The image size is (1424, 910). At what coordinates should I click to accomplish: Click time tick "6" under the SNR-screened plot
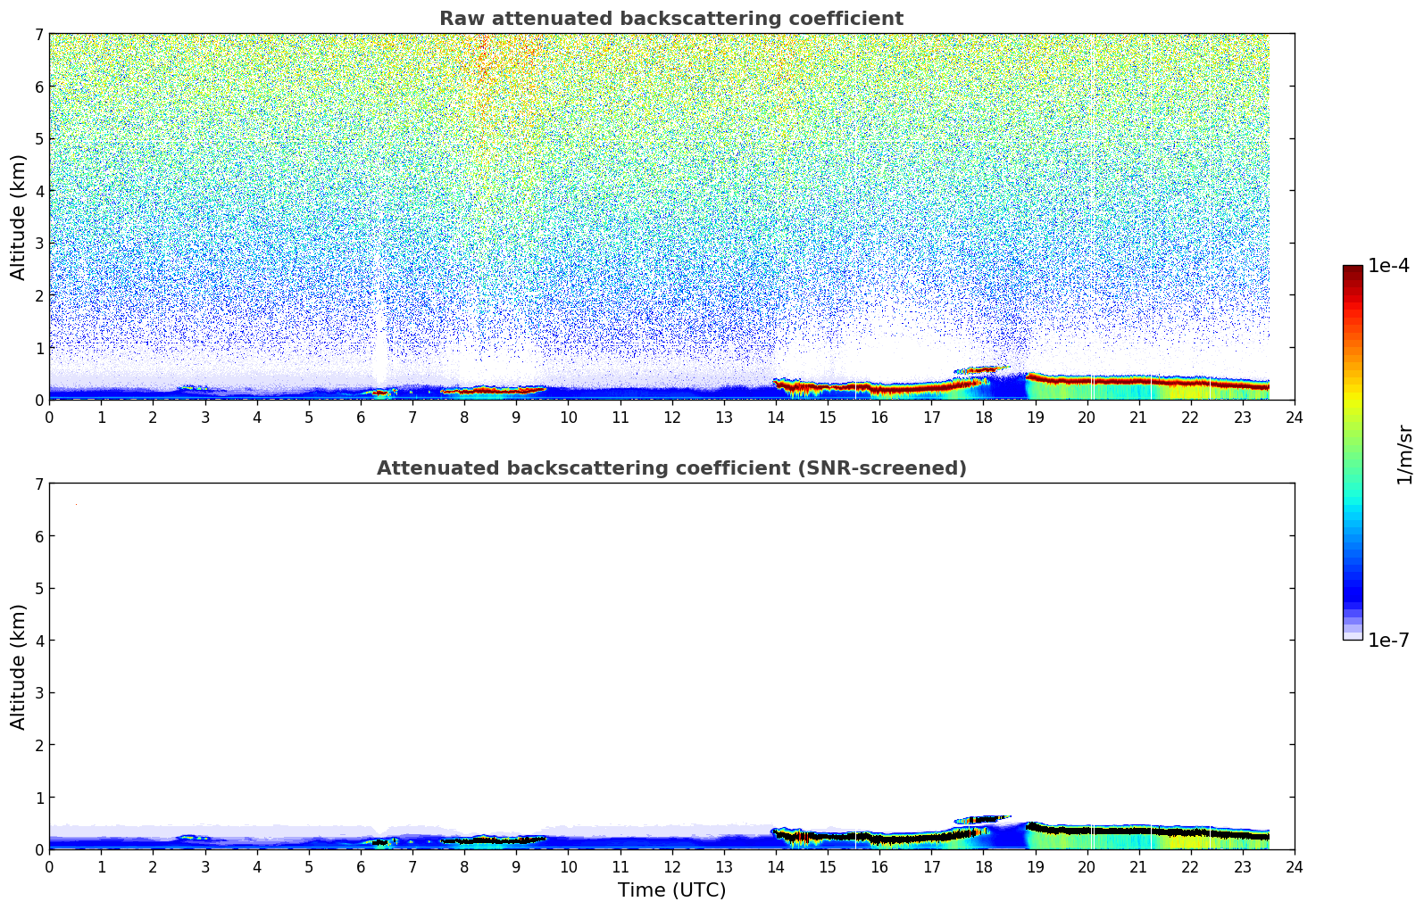[x=361, y=866]
